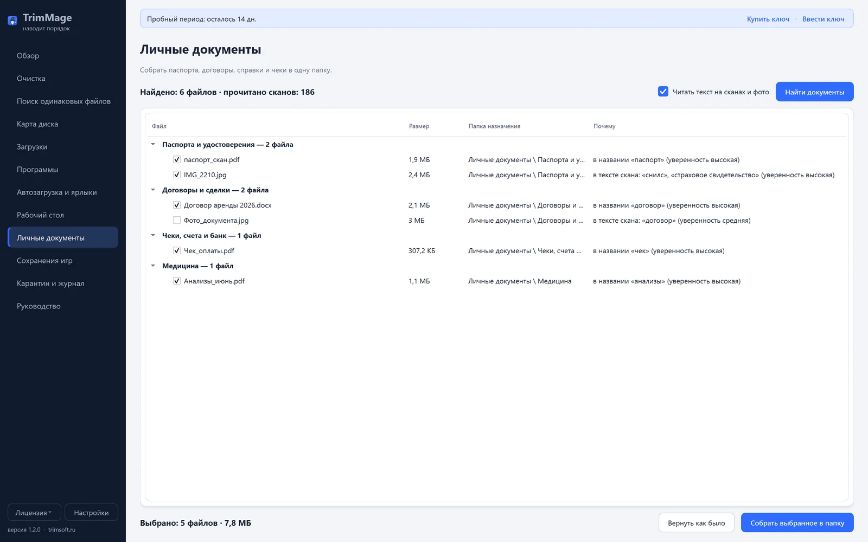This screenshot has height=542, width=868.
Task: Click size value 307,2 КБ
Action: click(422, 250)
